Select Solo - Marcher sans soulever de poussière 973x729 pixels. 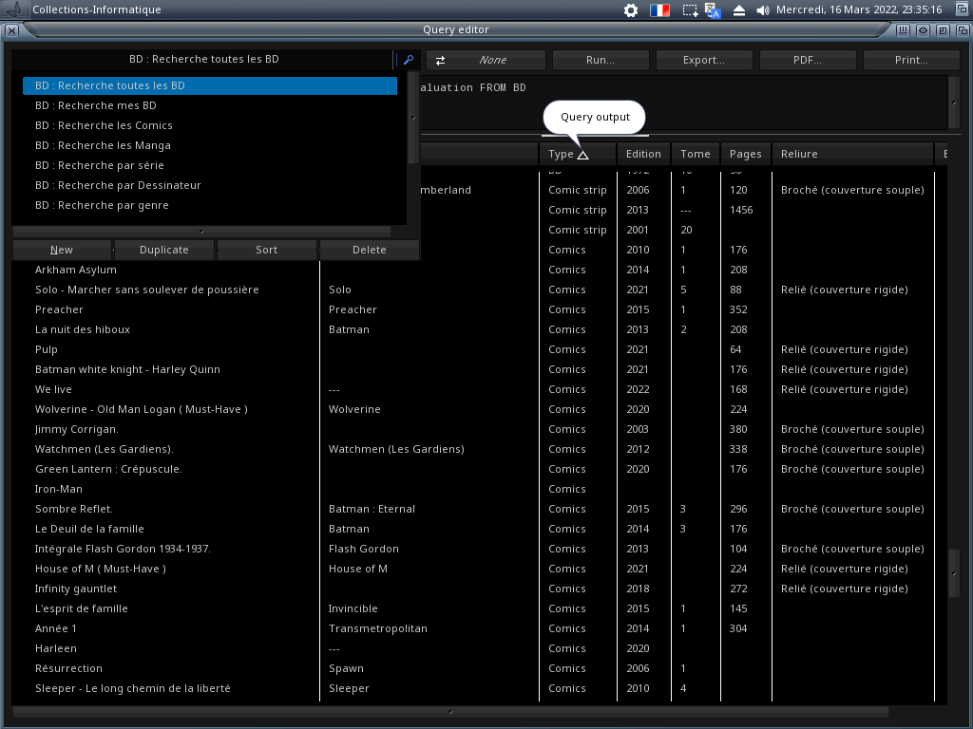pos(479,290)
